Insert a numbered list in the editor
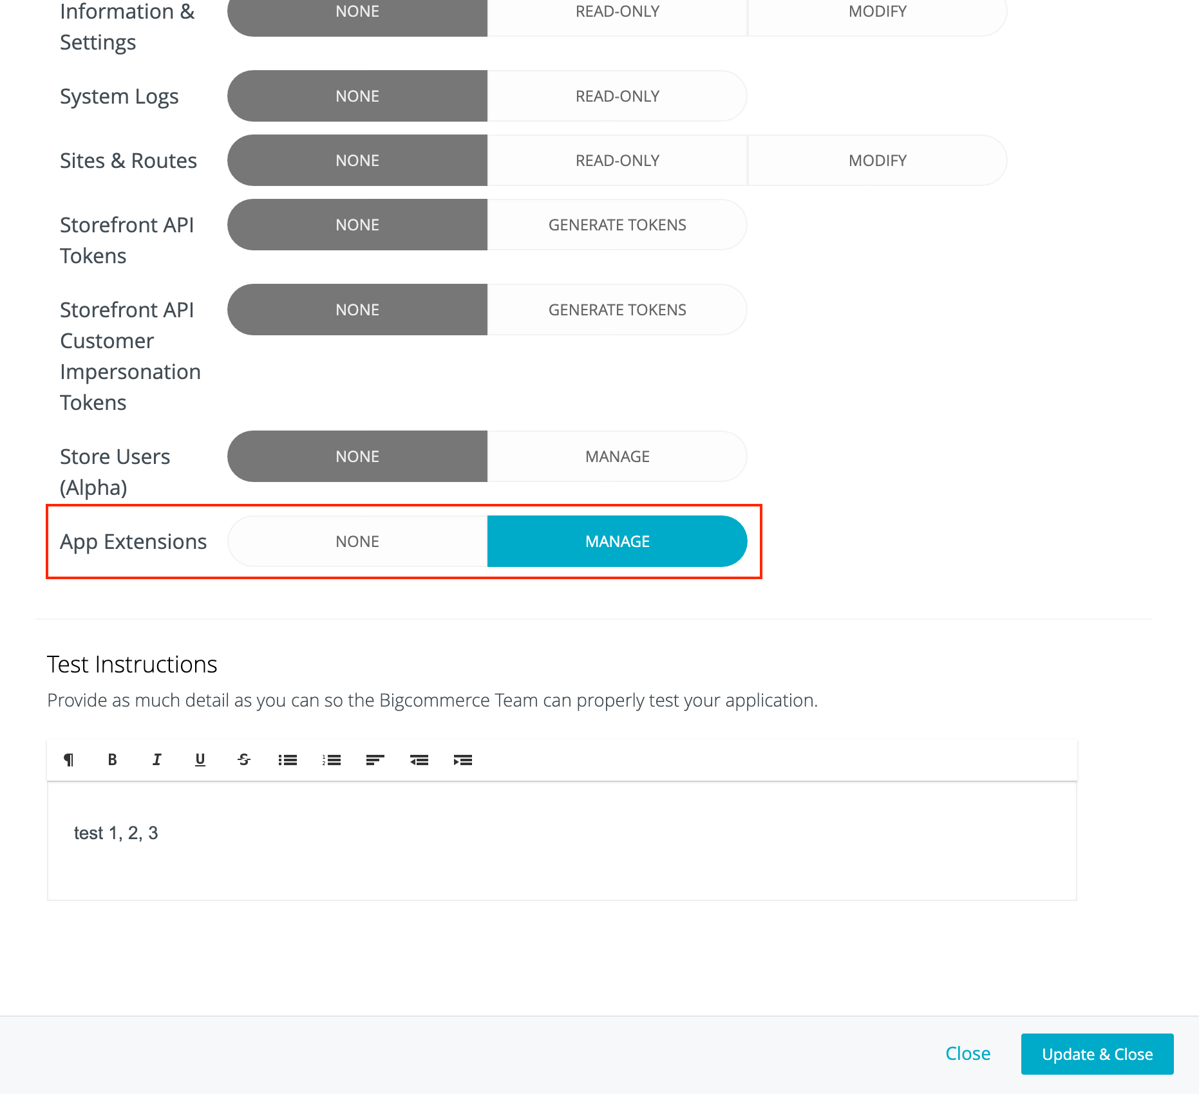This screenshot has height=1094, width=1199. 330,760
